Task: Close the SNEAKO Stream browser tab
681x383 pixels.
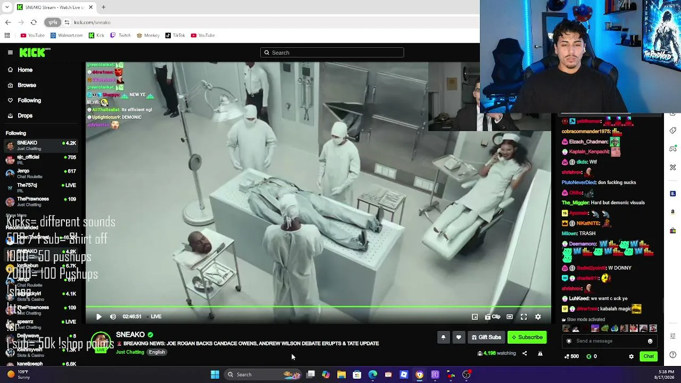Action: [x=90, y=7]
